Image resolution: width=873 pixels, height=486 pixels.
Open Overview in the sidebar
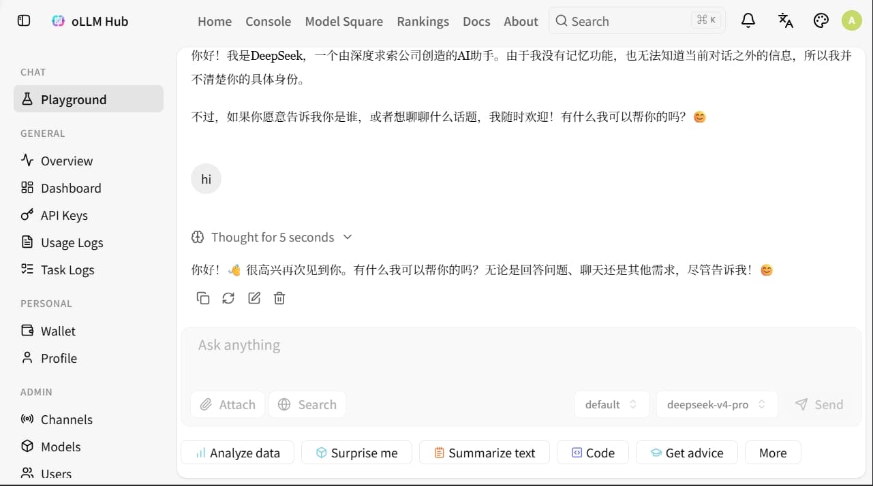tap(89, 161)
